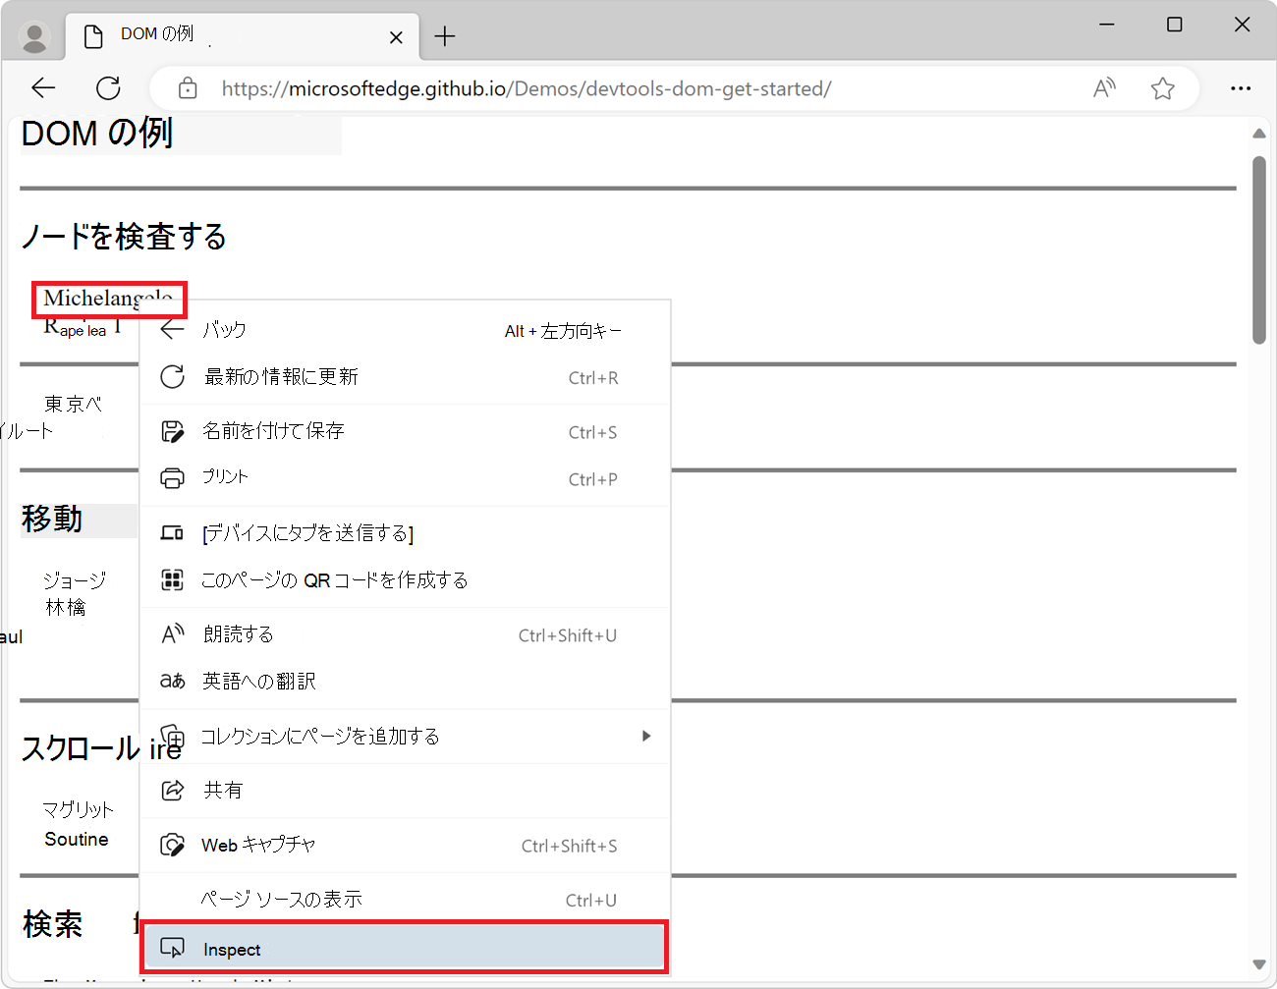This screenshot has width=1277, height=989.
Task: Click the マグリット list item
Action: pyautogui.click(x=78, y=810)
